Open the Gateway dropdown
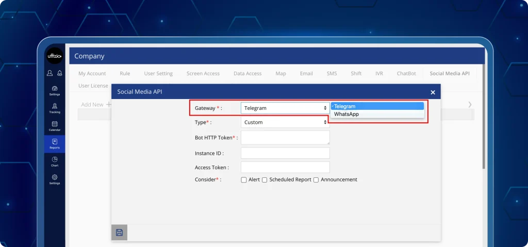The image size is (528, 247). click(285, 108)
